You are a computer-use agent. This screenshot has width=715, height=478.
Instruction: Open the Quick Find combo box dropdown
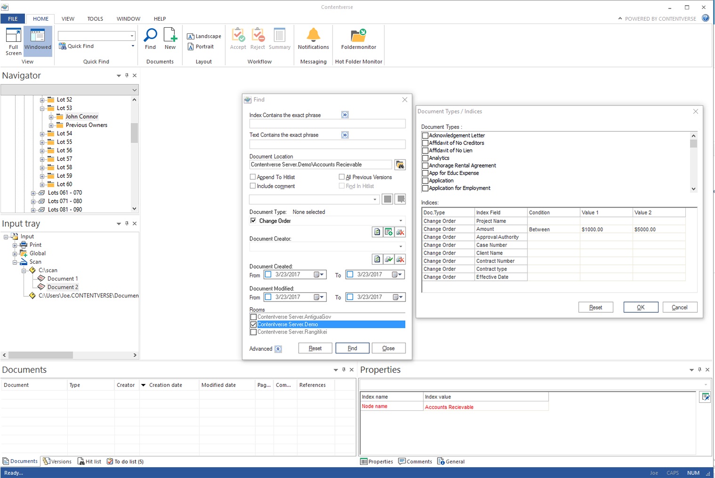coord(132,36)
